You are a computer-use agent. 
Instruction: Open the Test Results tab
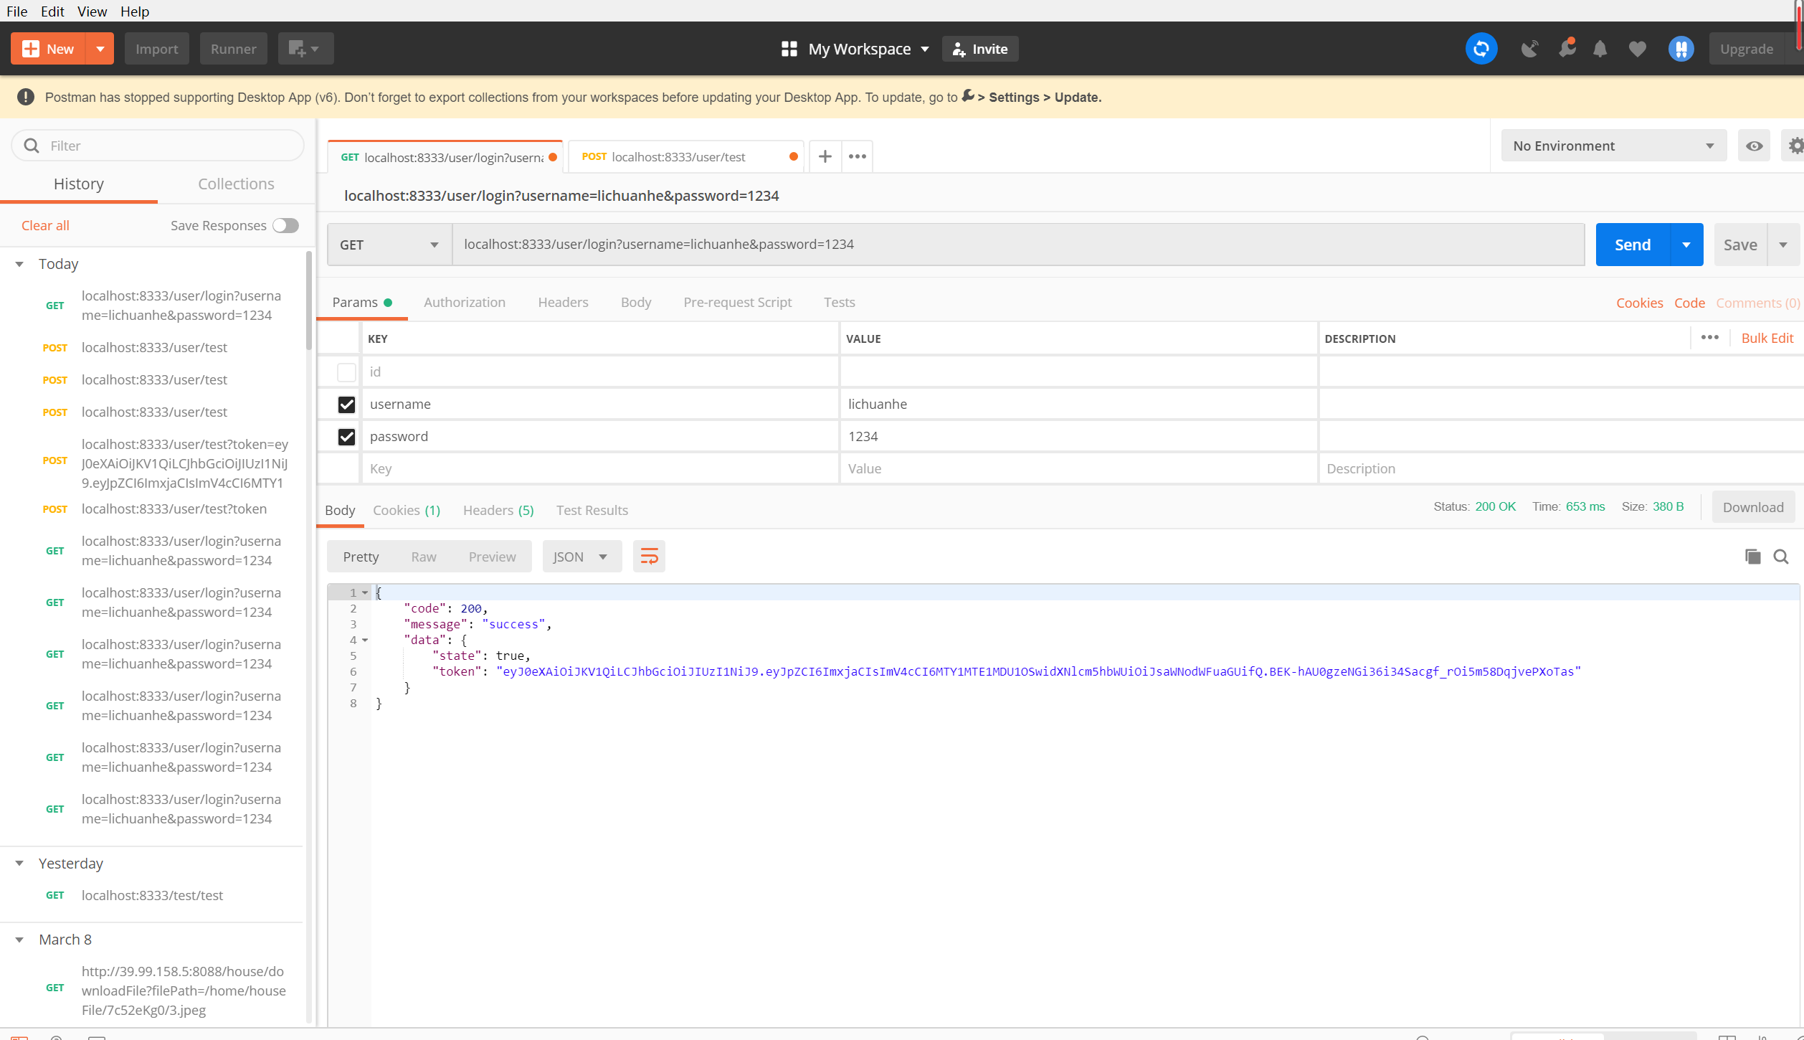click(x=592, y=510)
